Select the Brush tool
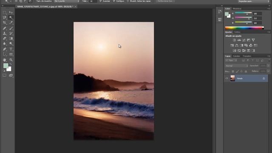Viewport: 272px width, 153px height. [x=11, y=28]
